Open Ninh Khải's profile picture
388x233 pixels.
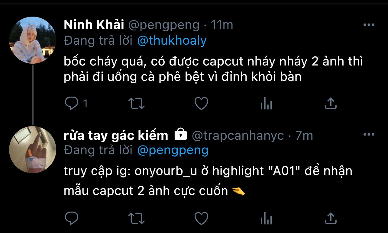[x=33, y=40]
